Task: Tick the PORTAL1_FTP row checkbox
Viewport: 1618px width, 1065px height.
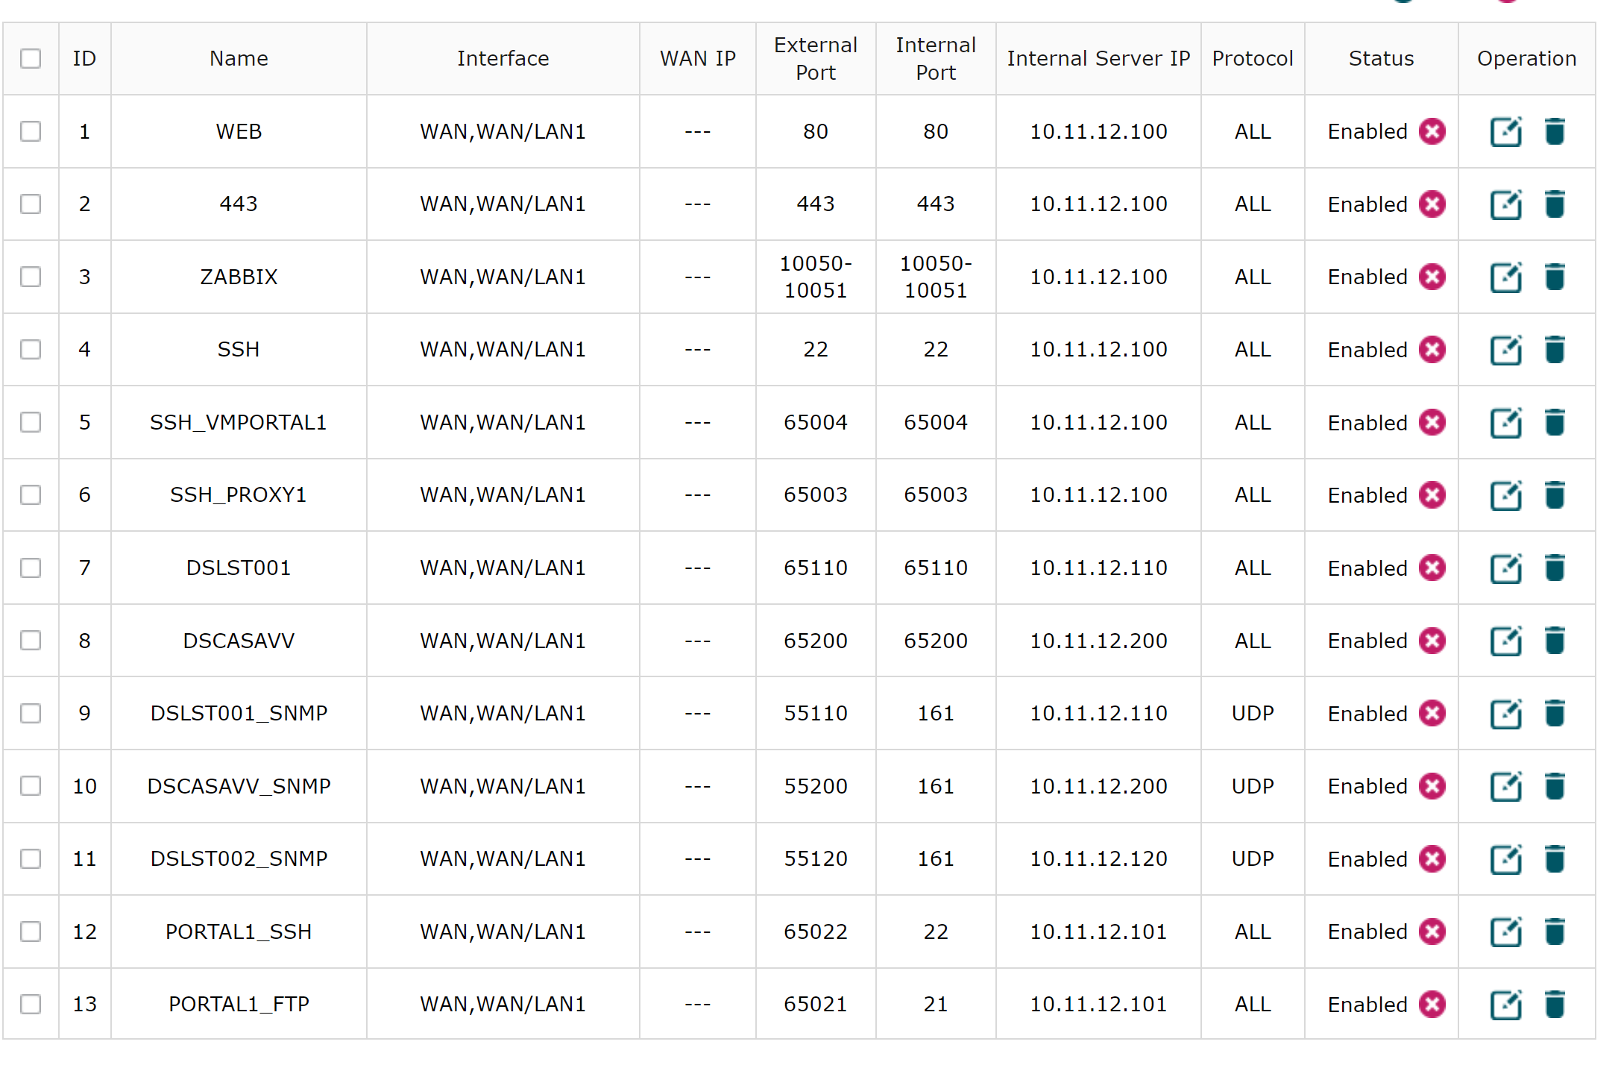Action: [31, 1005]
